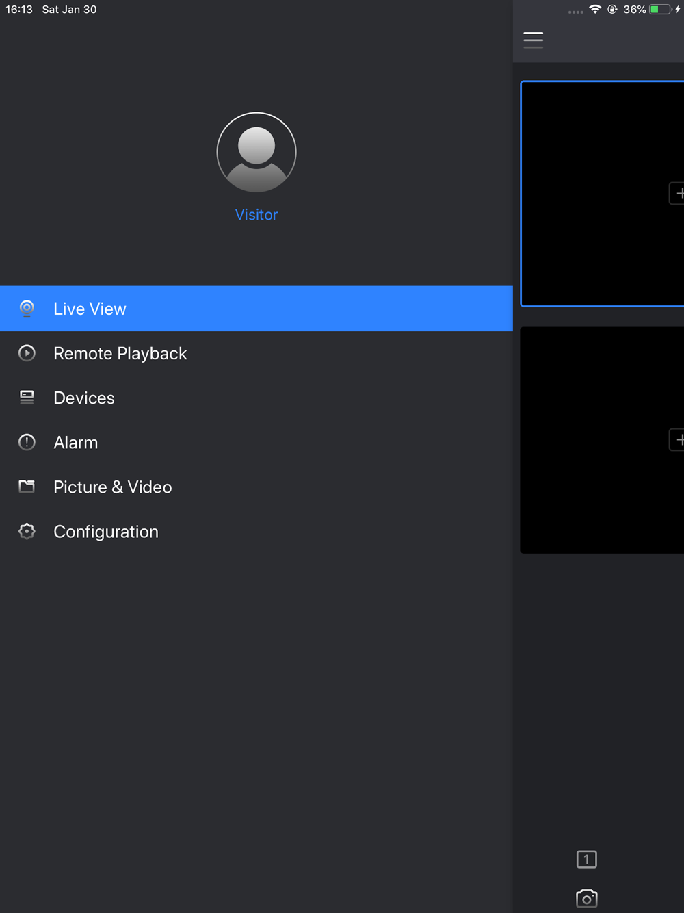Tap the snapshot camera icon

pyautogui.click(x=587, y=899)
